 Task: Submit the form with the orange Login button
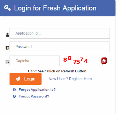(26, 79)
